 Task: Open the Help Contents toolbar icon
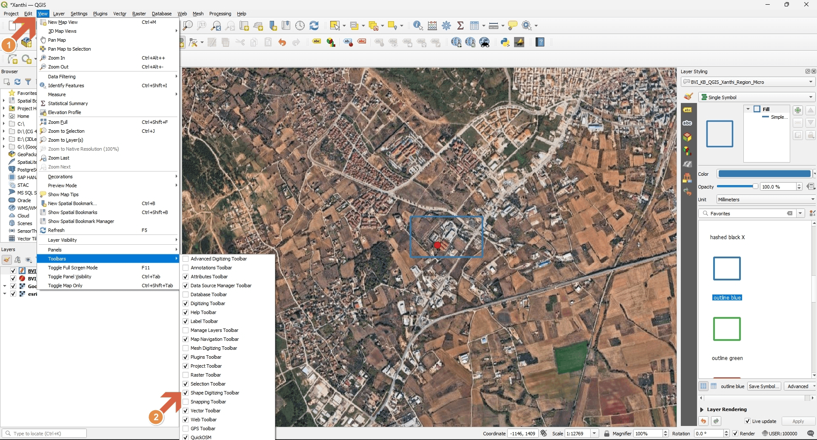pyautogui.click(x=540, y=42)
